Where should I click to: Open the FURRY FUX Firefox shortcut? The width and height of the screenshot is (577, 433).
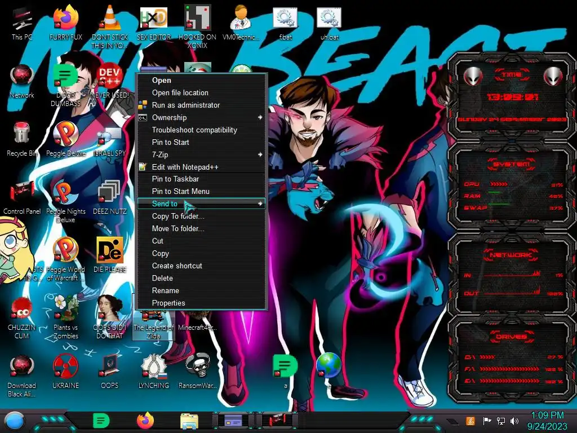(66, 23)
